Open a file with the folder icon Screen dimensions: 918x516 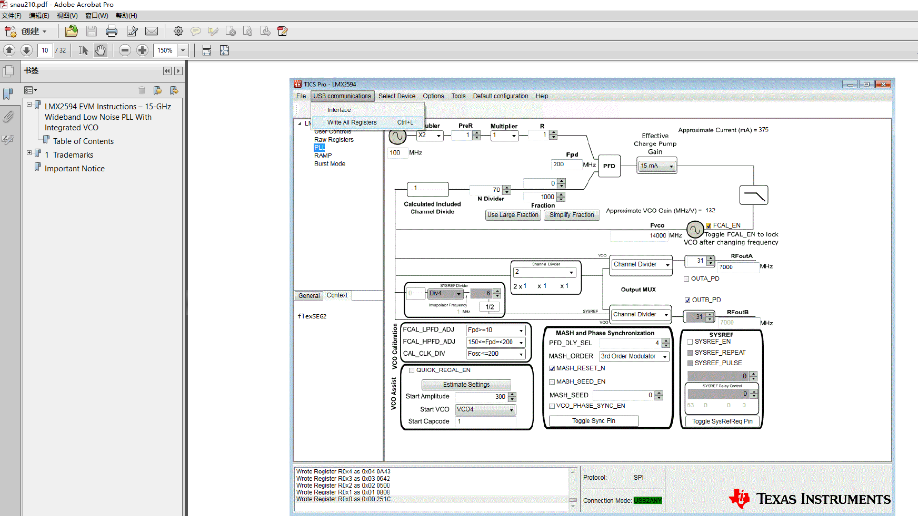coord(71,32)
